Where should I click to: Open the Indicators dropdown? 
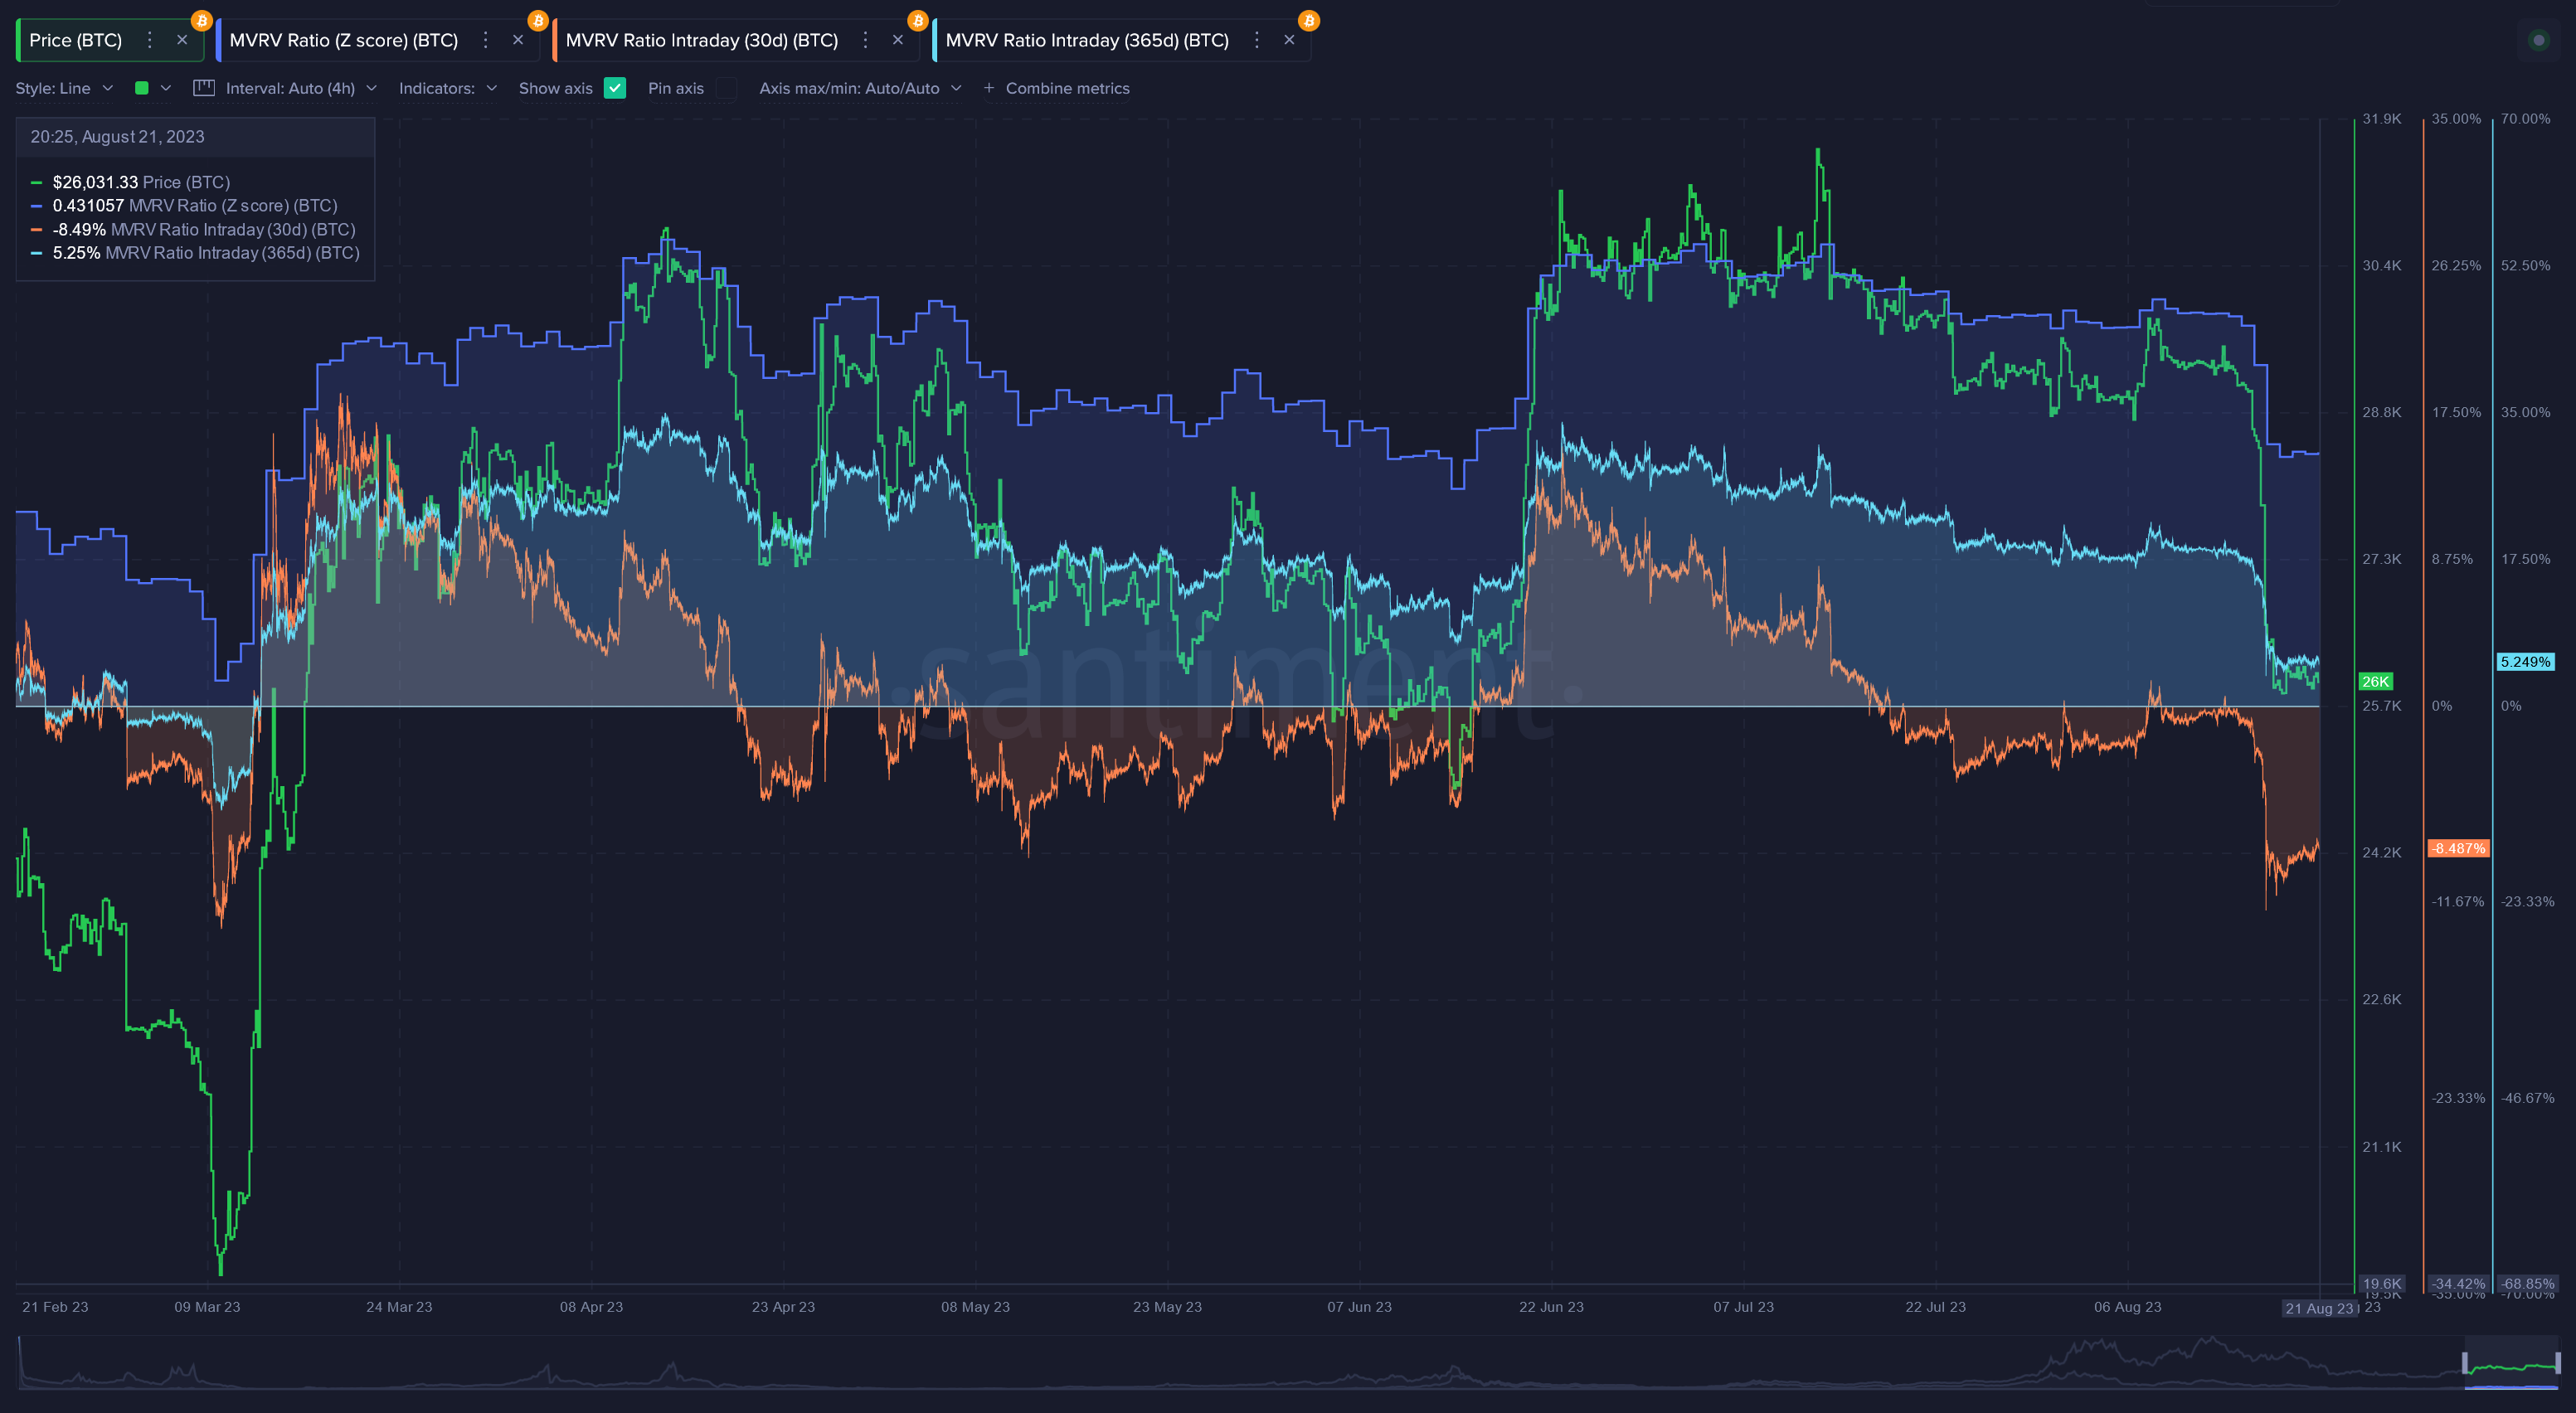coord(448,88)
